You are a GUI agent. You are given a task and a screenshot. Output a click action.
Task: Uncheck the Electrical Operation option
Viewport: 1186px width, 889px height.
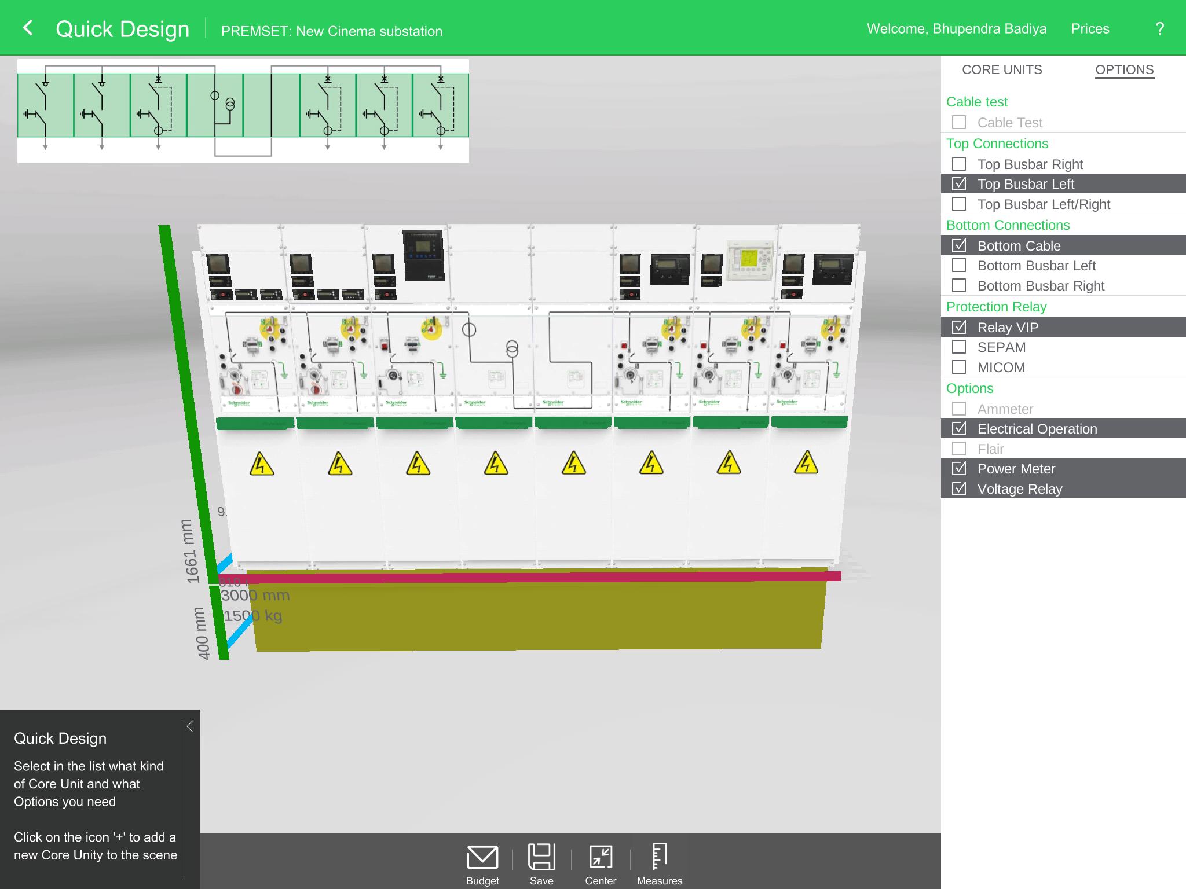point(1063,428)
